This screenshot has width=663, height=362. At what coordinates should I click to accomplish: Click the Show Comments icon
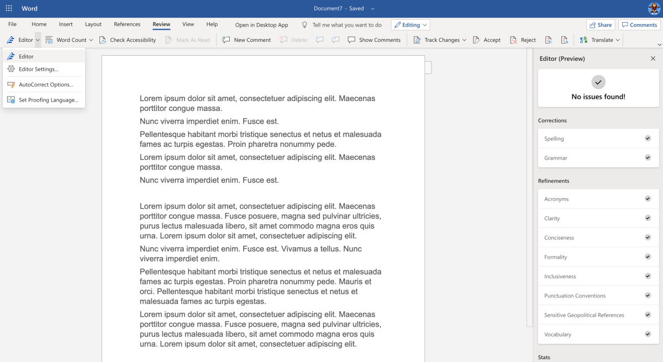pyautogui.click(x=352, y=39)
